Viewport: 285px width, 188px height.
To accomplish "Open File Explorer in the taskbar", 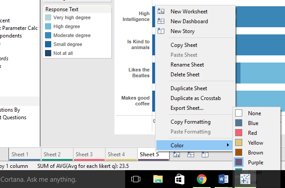I will tap(158, 179).
